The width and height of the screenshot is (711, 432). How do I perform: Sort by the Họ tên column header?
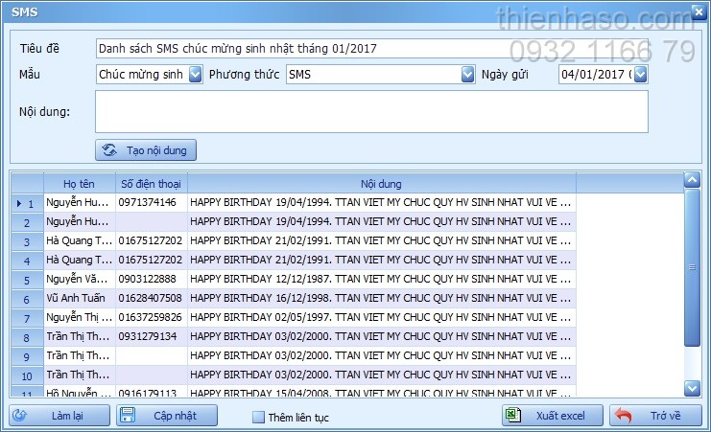(x=80, y=184)
